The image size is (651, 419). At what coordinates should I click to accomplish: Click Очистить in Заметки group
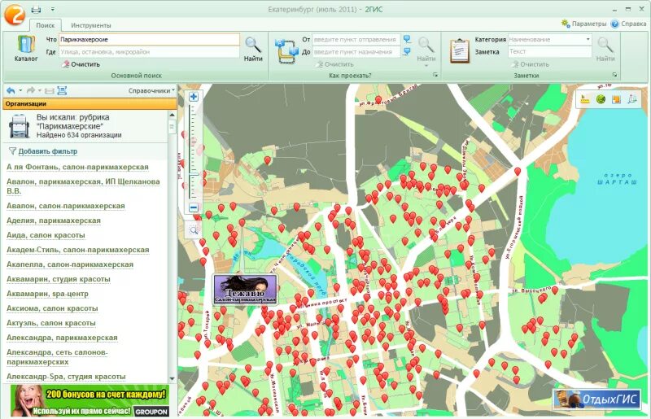tap(531, 64)
